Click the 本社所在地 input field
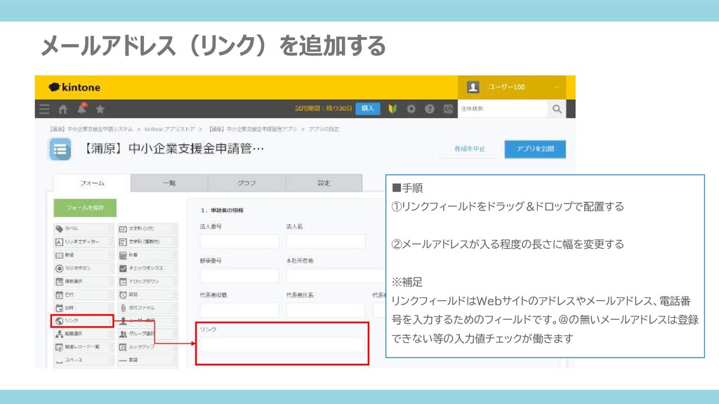719x404 pixels. coord(336,275)
